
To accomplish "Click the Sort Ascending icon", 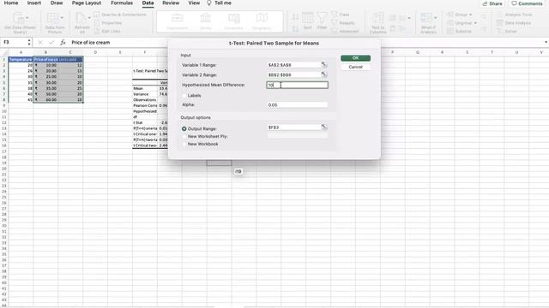I will (x=295, y=17).
